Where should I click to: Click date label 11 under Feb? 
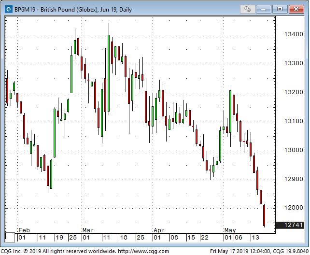click(42, 238)
